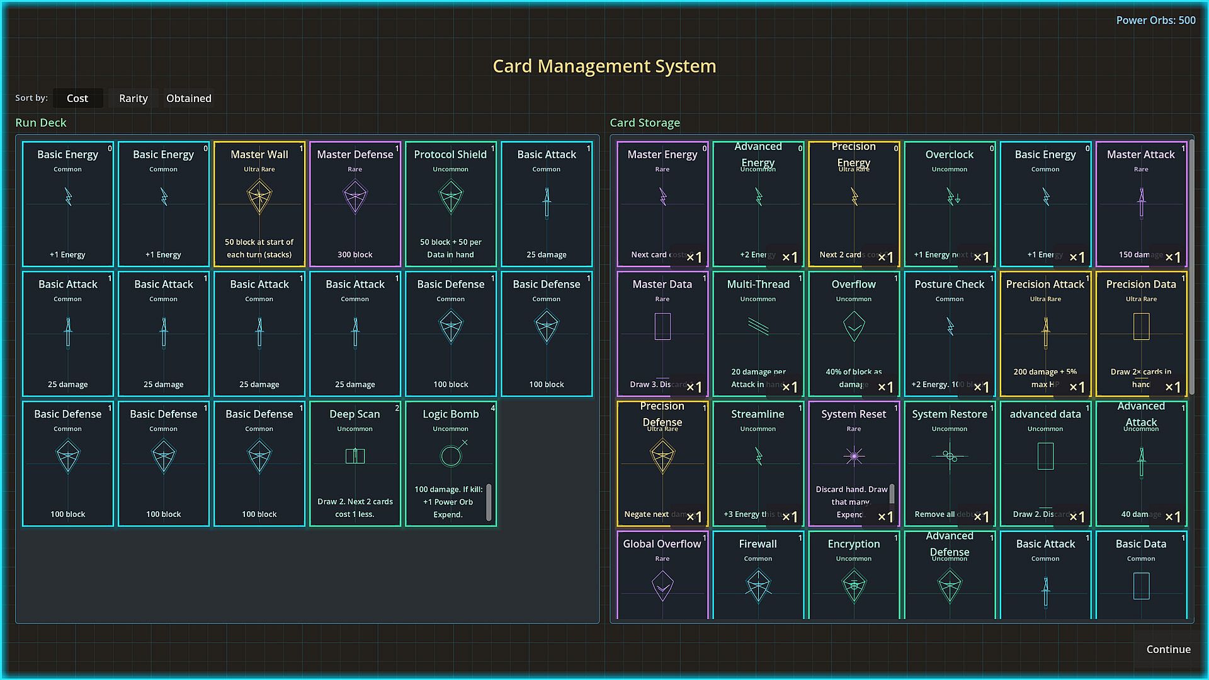
Task: Select the Master Energy storage card
Action: pyautogui.click(x=662, y=203)
